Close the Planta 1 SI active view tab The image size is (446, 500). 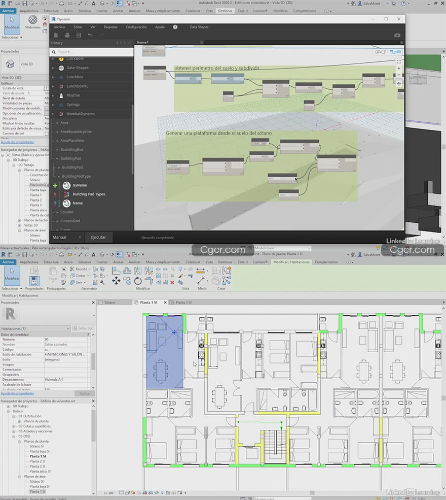[x=165, y=303]
